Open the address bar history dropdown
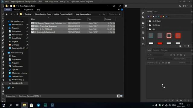 pos(100,14)
